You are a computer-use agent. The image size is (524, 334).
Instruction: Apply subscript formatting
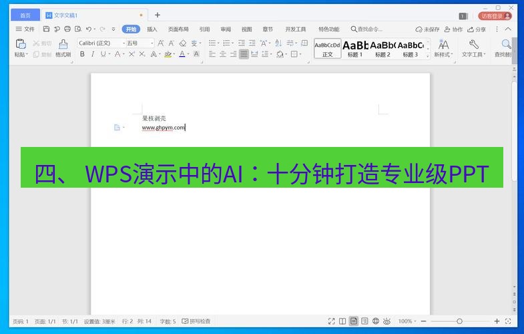(142, 54)
